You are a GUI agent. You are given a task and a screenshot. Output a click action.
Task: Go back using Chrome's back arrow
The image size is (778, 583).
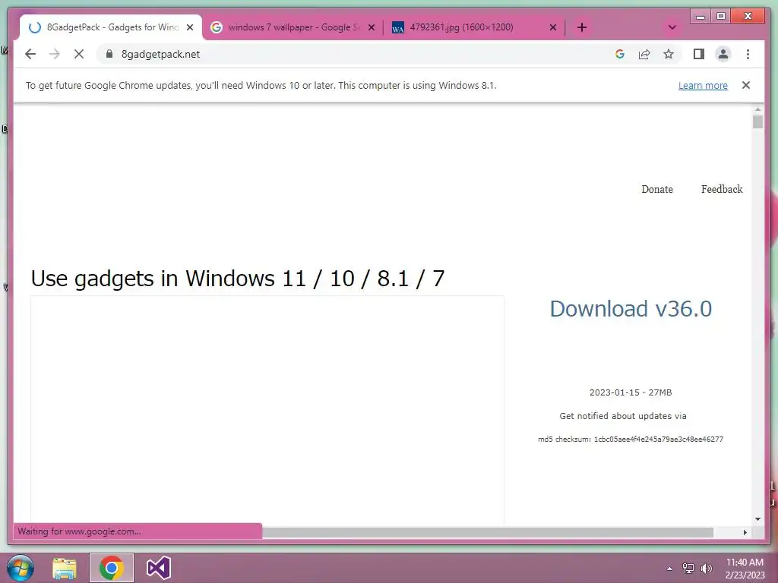point(30,54)
